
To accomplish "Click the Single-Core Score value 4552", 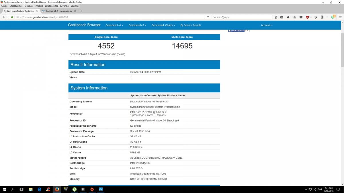I will point(106,46).
